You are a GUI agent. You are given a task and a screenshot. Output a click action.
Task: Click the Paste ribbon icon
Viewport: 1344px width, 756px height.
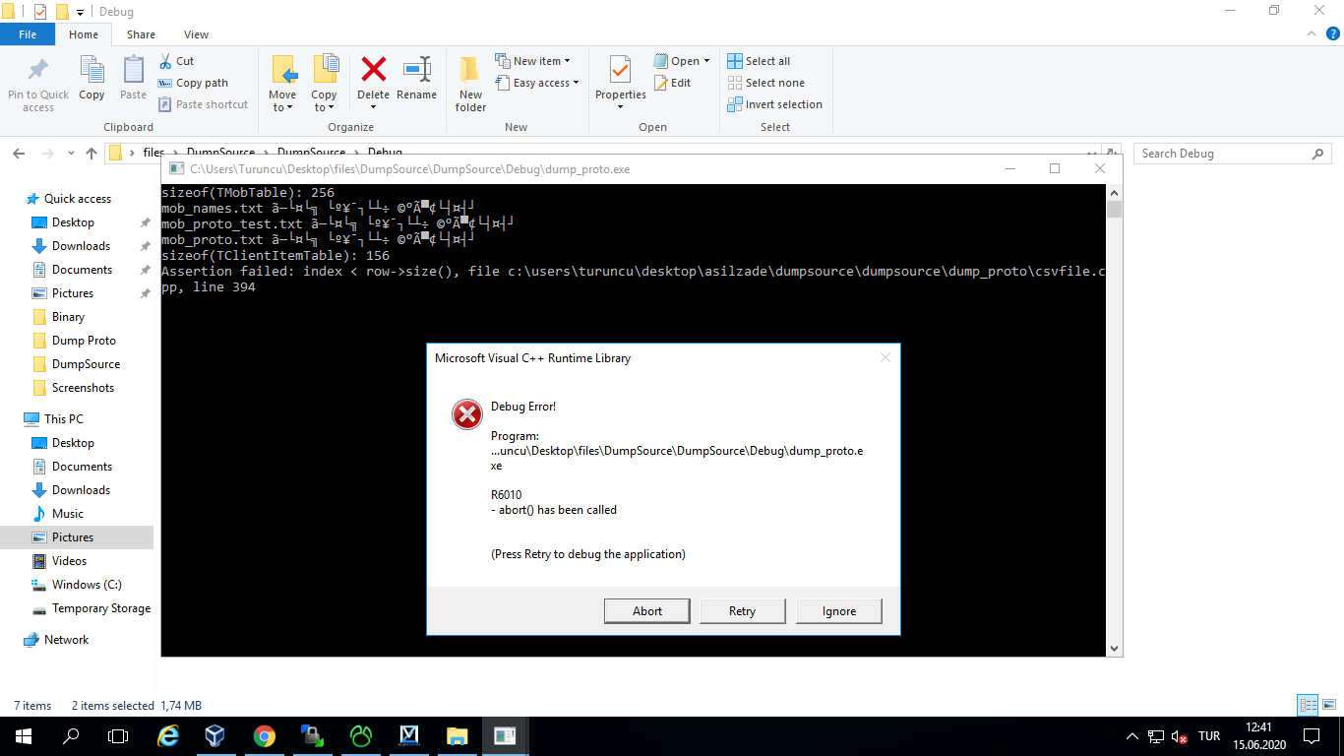133,71
